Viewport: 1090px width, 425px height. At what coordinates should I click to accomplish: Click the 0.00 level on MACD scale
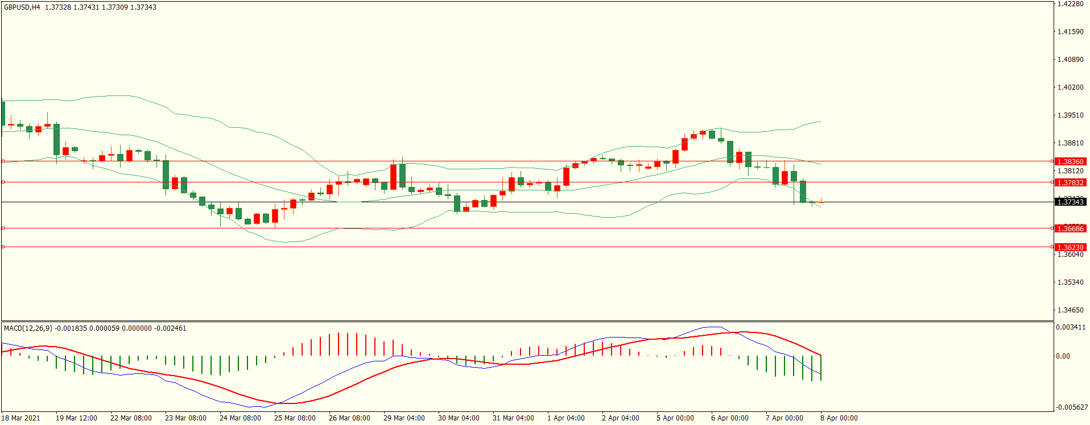pyautogui.click(x=1063, y=356)
